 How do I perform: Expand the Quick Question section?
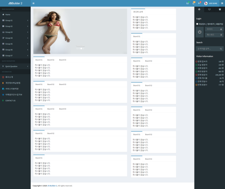(15, 66)
